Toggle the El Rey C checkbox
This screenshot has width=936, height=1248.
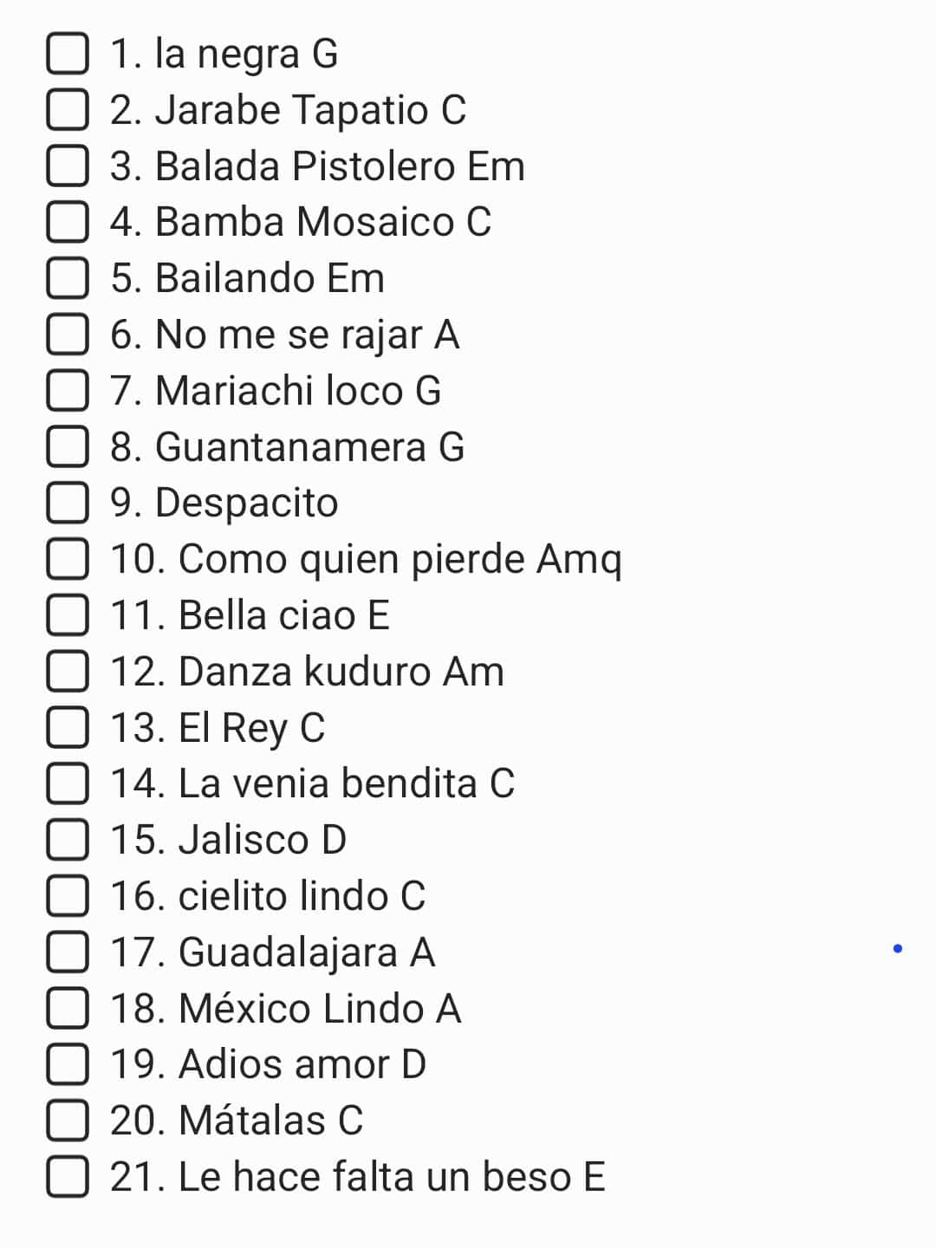(x=68, y=728)
